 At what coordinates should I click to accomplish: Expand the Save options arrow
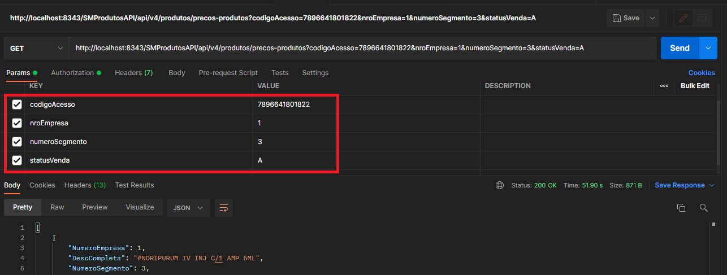click(x=652, y=18)
